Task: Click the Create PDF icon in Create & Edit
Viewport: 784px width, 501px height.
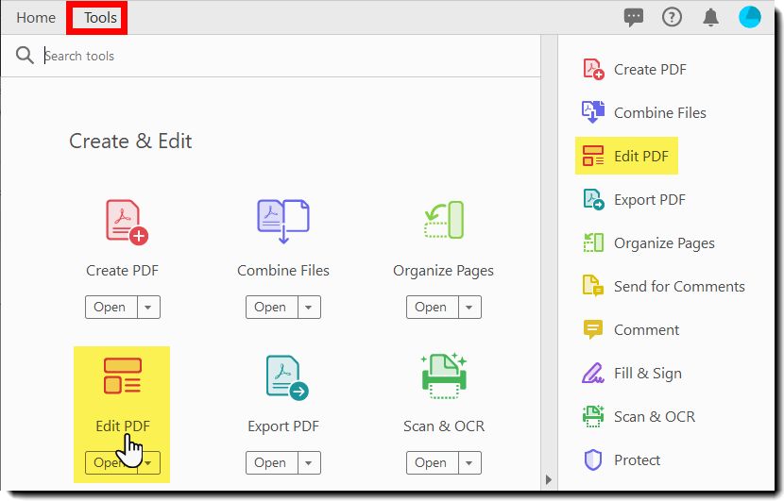Action: (127, 223)
